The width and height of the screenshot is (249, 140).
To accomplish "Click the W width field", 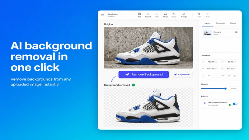I will 209,68.
